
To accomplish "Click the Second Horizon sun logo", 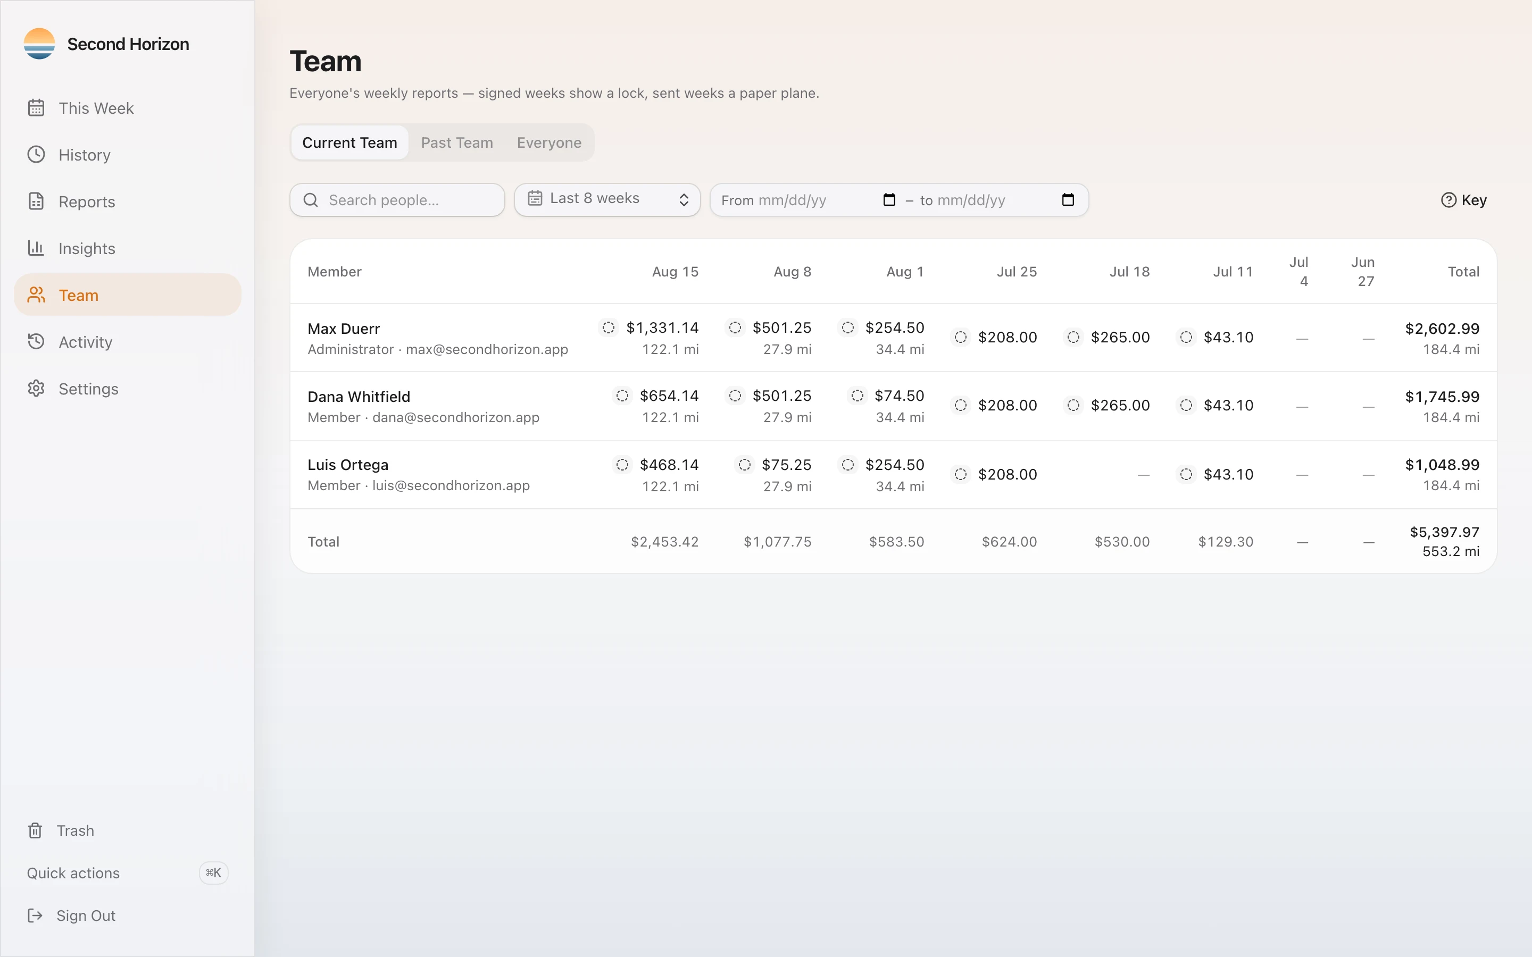I will 39,44.
